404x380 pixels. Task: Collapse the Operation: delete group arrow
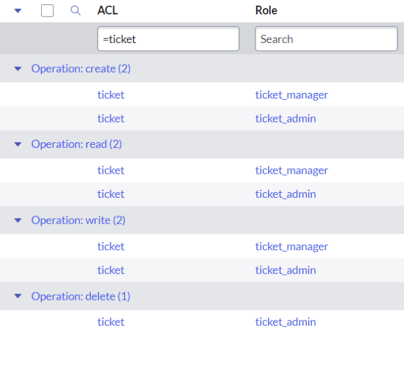click(18, 297)
